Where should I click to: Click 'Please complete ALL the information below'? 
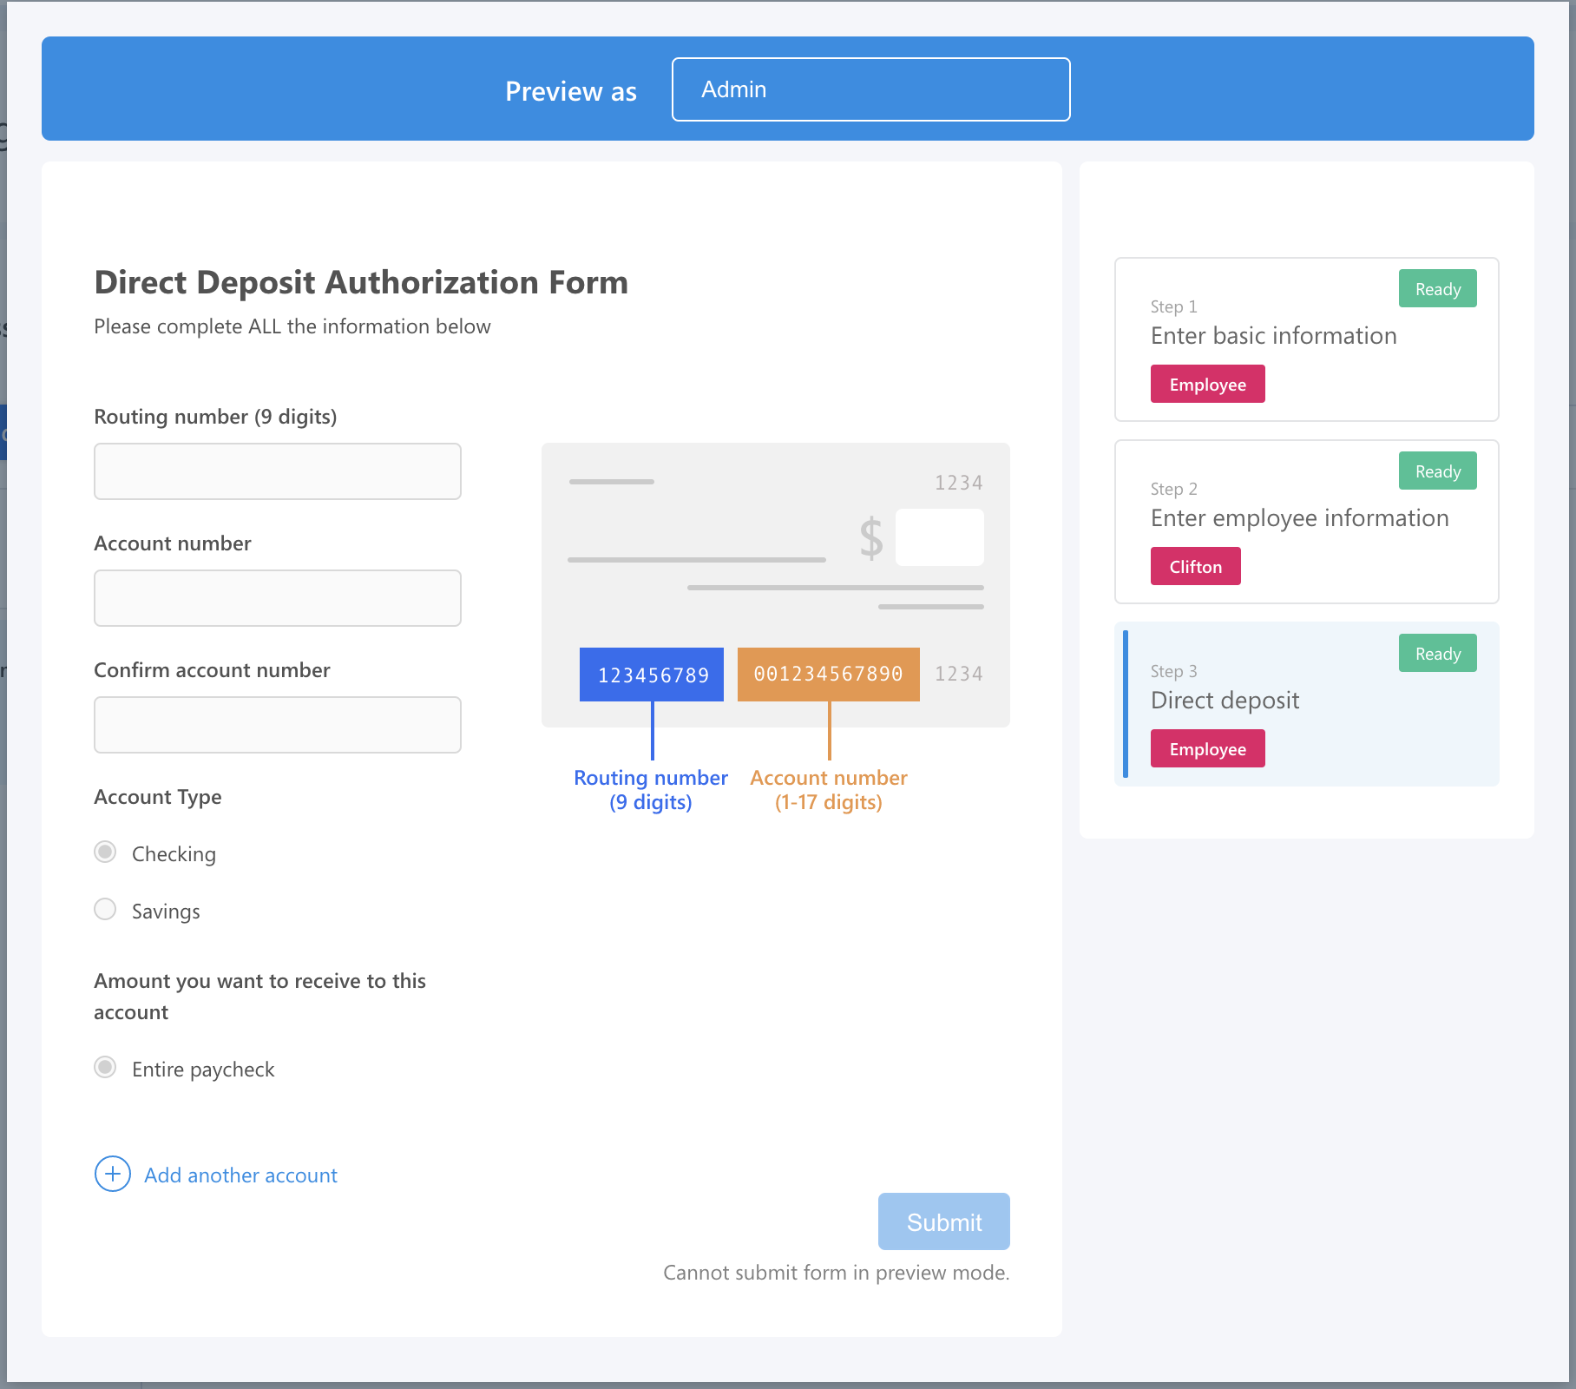[292, 326]
